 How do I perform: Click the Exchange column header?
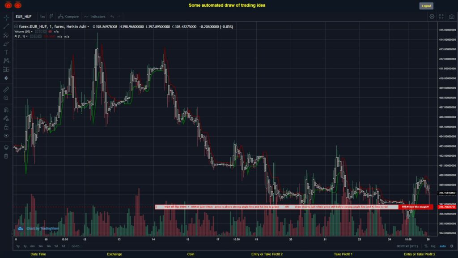(114, 254)
